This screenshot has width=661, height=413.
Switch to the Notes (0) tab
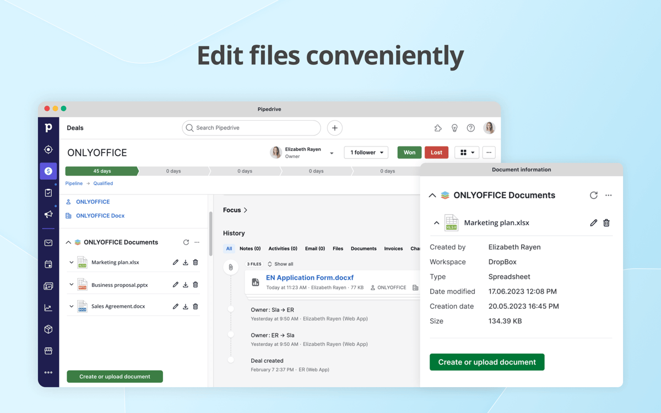tap(250, 248)
